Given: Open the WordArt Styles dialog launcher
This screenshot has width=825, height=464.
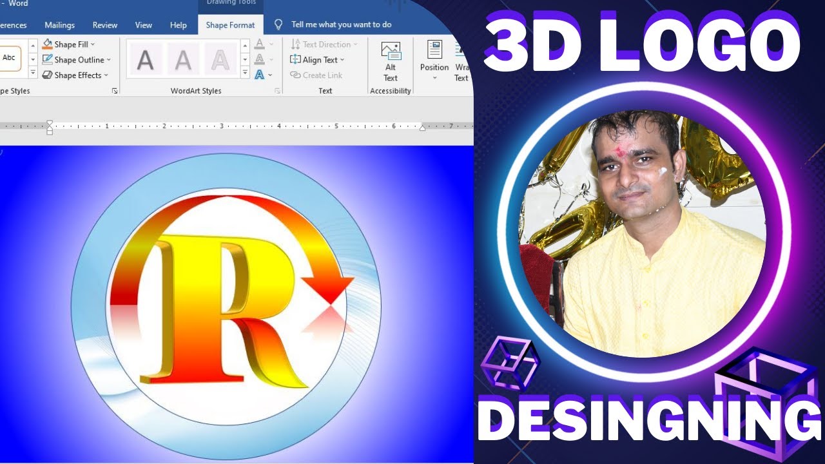Looking at the screenshot, I should click(278, 92).
